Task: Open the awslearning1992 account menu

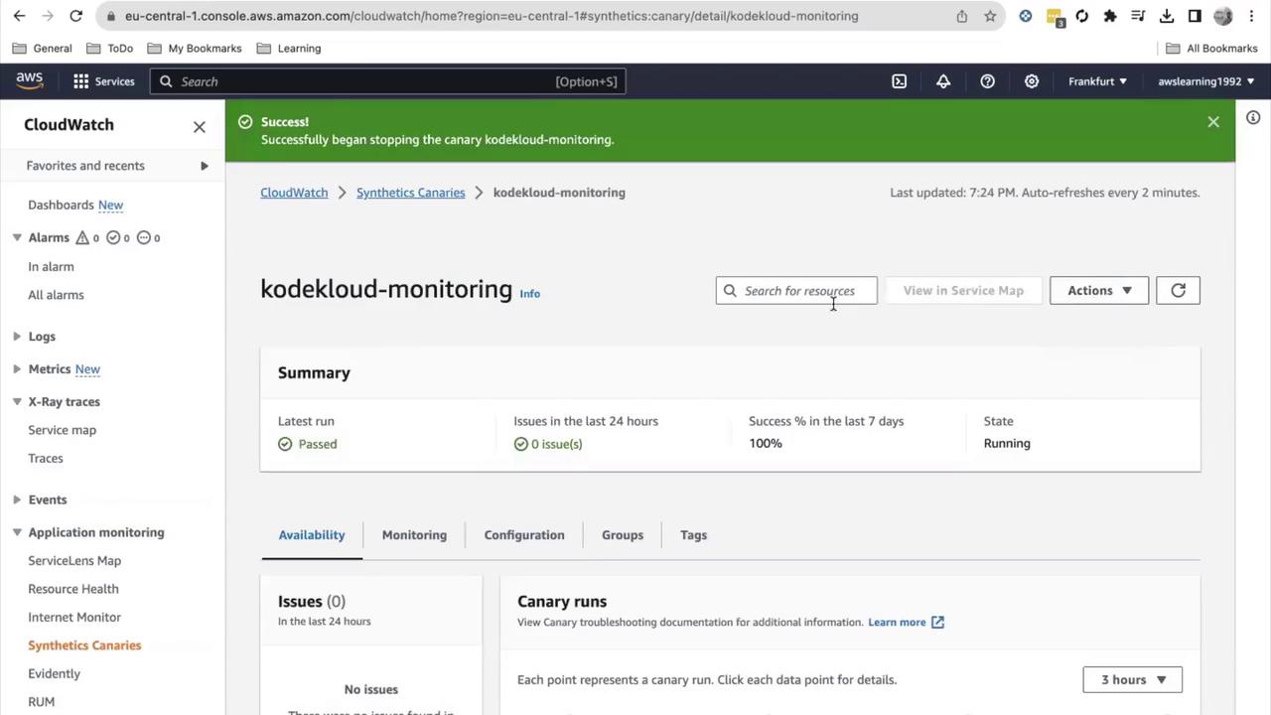Action: point(1205,81)
